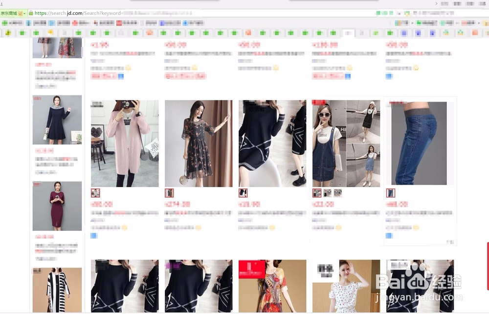The image size is (489, 314).
Task: Open the pink knit cardigan product image
Action: point(125,144)
